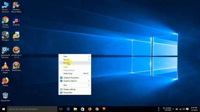Open the Action Center notifications icon
The width and height of the screenshot is (200, 112).
click(187, 109)
